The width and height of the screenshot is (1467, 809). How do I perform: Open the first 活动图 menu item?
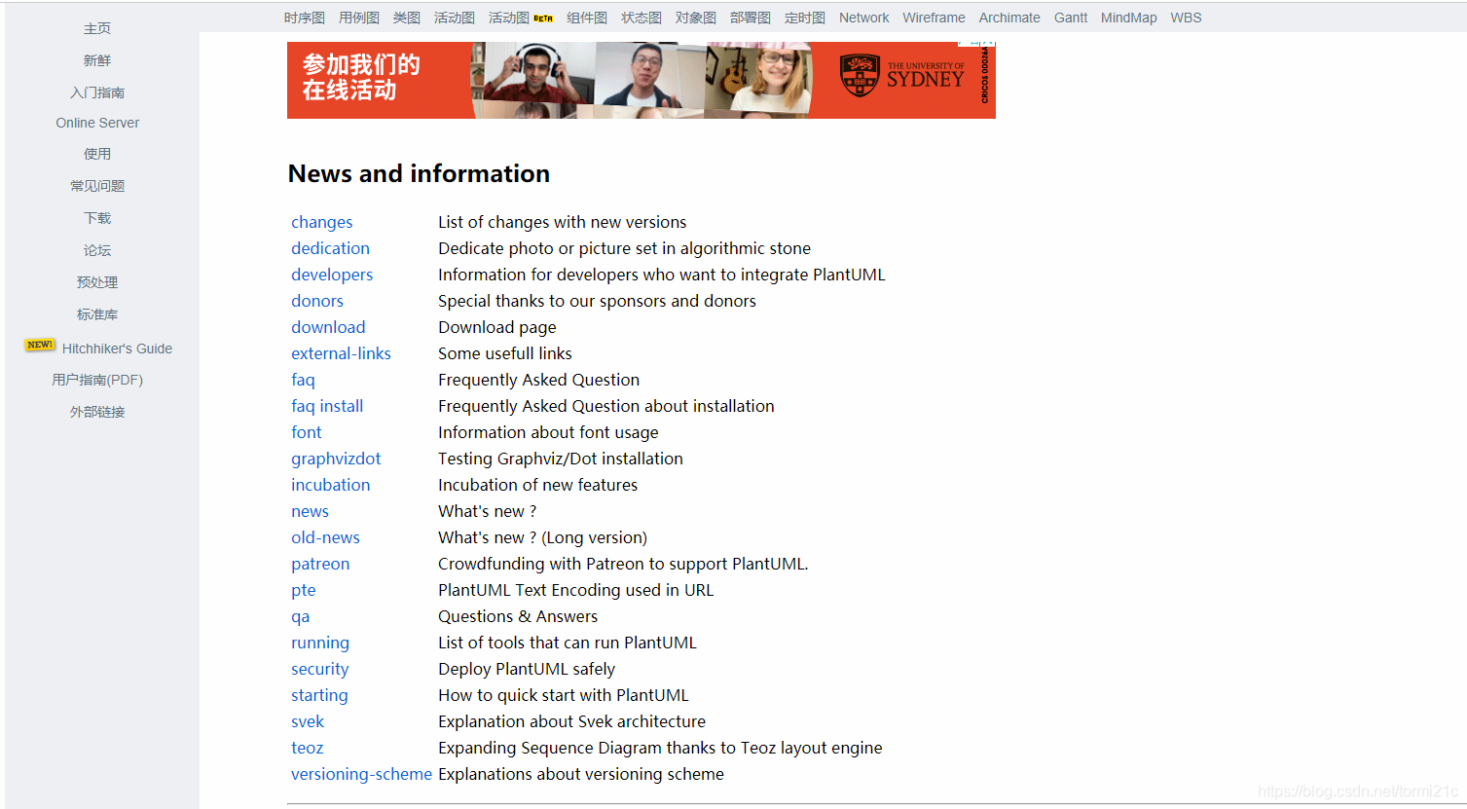pos(455,18)
